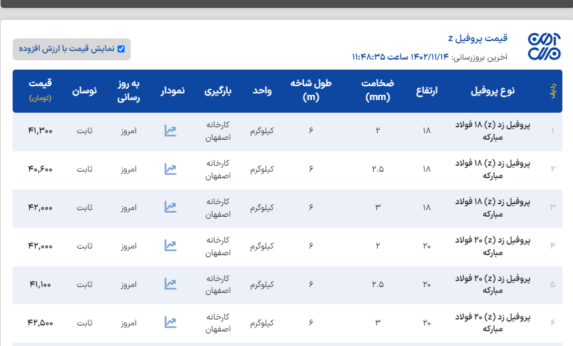This screenshot has width=573, height=346.
Task: Click the طول شاخه (m) column header
Action: (311, 91)
